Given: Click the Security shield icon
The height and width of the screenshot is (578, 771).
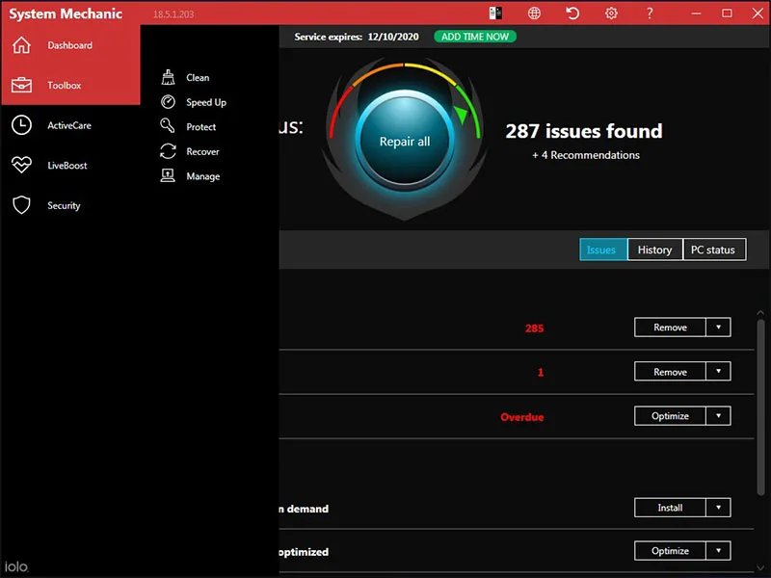Looking at the screenshot, I should [x=21, y=205].
